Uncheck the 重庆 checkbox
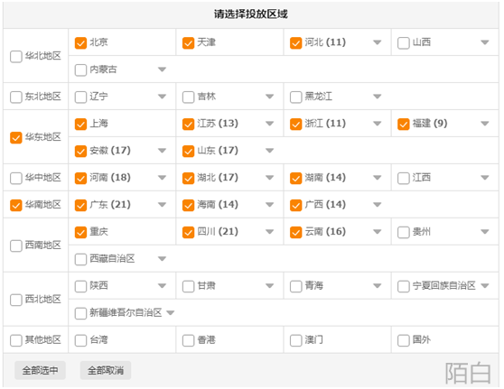504x389 pixels. 80,232
